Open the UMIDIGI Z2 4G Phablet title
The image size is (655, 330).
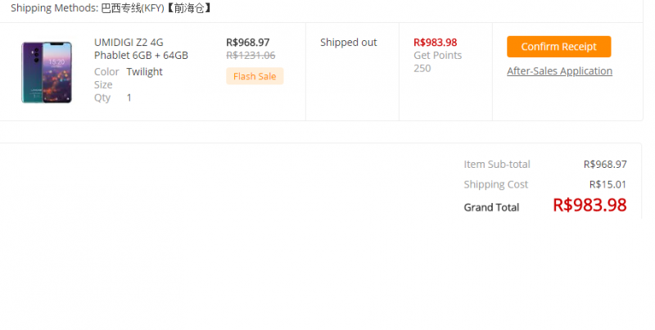(141, 49)
